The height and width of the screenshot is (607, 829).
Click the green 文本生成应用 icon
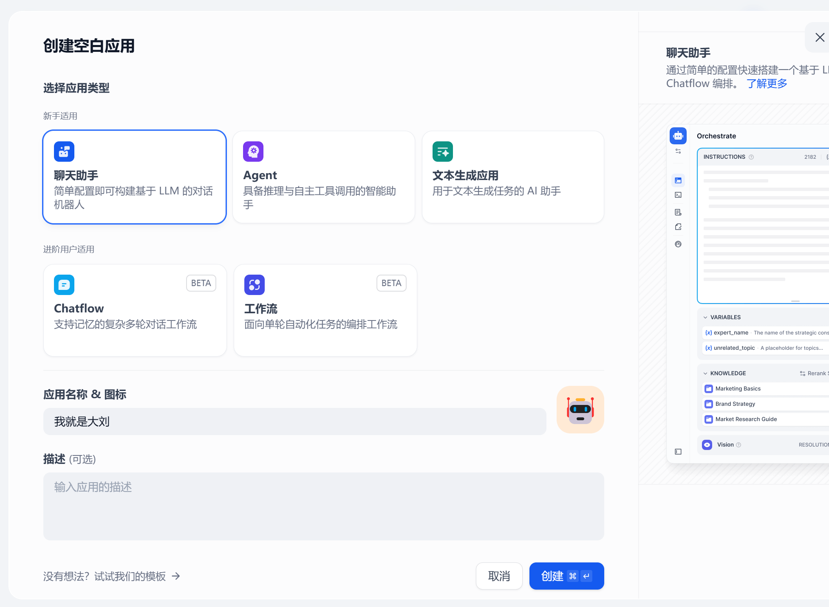coord(443,152)
